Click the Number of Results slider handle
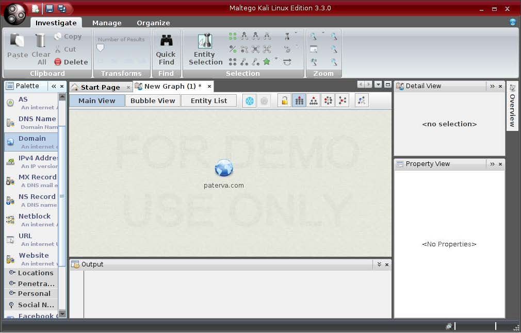 [101, 48]
